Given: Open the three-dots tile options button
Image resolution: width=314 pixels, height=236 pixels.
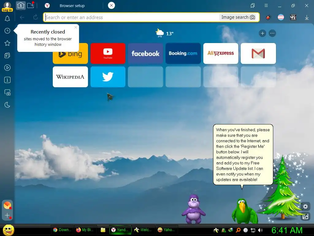Looking at the screenshot, I should 272,33.
